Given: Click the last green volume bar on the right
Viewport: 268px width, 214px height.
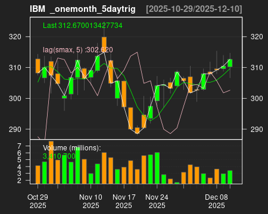Looking at the screenshot, I should tap(230, 177).
